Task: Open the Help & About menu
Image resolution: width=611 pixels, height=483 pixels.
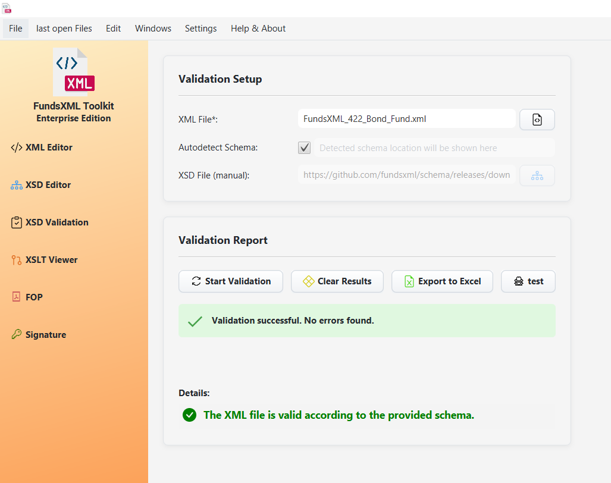Action: (258, 29)
